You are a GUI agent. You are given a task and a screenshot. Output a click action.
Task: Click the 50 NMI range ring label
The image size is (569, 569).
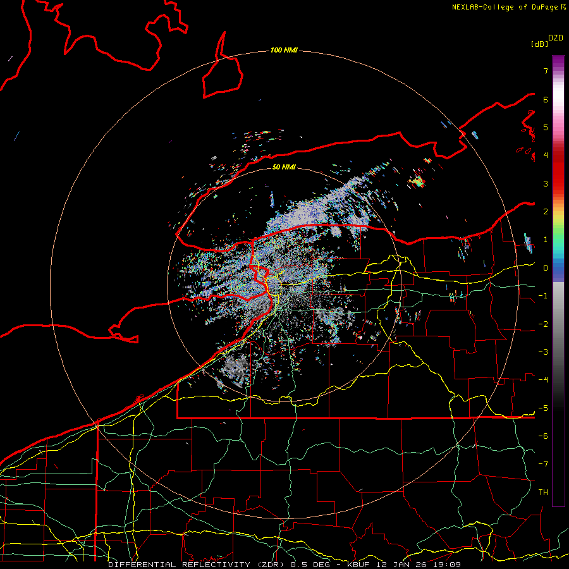[x=284, y=167]
